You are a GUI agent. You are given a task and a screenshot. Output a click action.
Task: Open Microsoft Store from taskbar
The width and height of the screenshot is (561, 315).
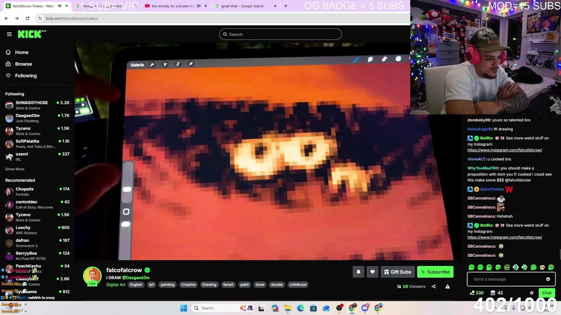(x=313, y=308)
